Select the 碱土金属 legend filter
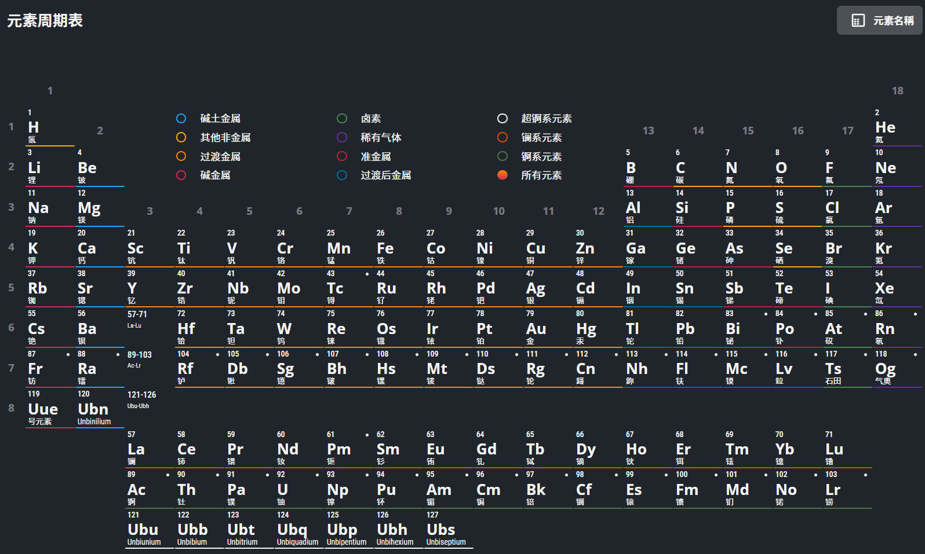Image resolution: width=925 pixels, height=554 pixels. (181, 119)
